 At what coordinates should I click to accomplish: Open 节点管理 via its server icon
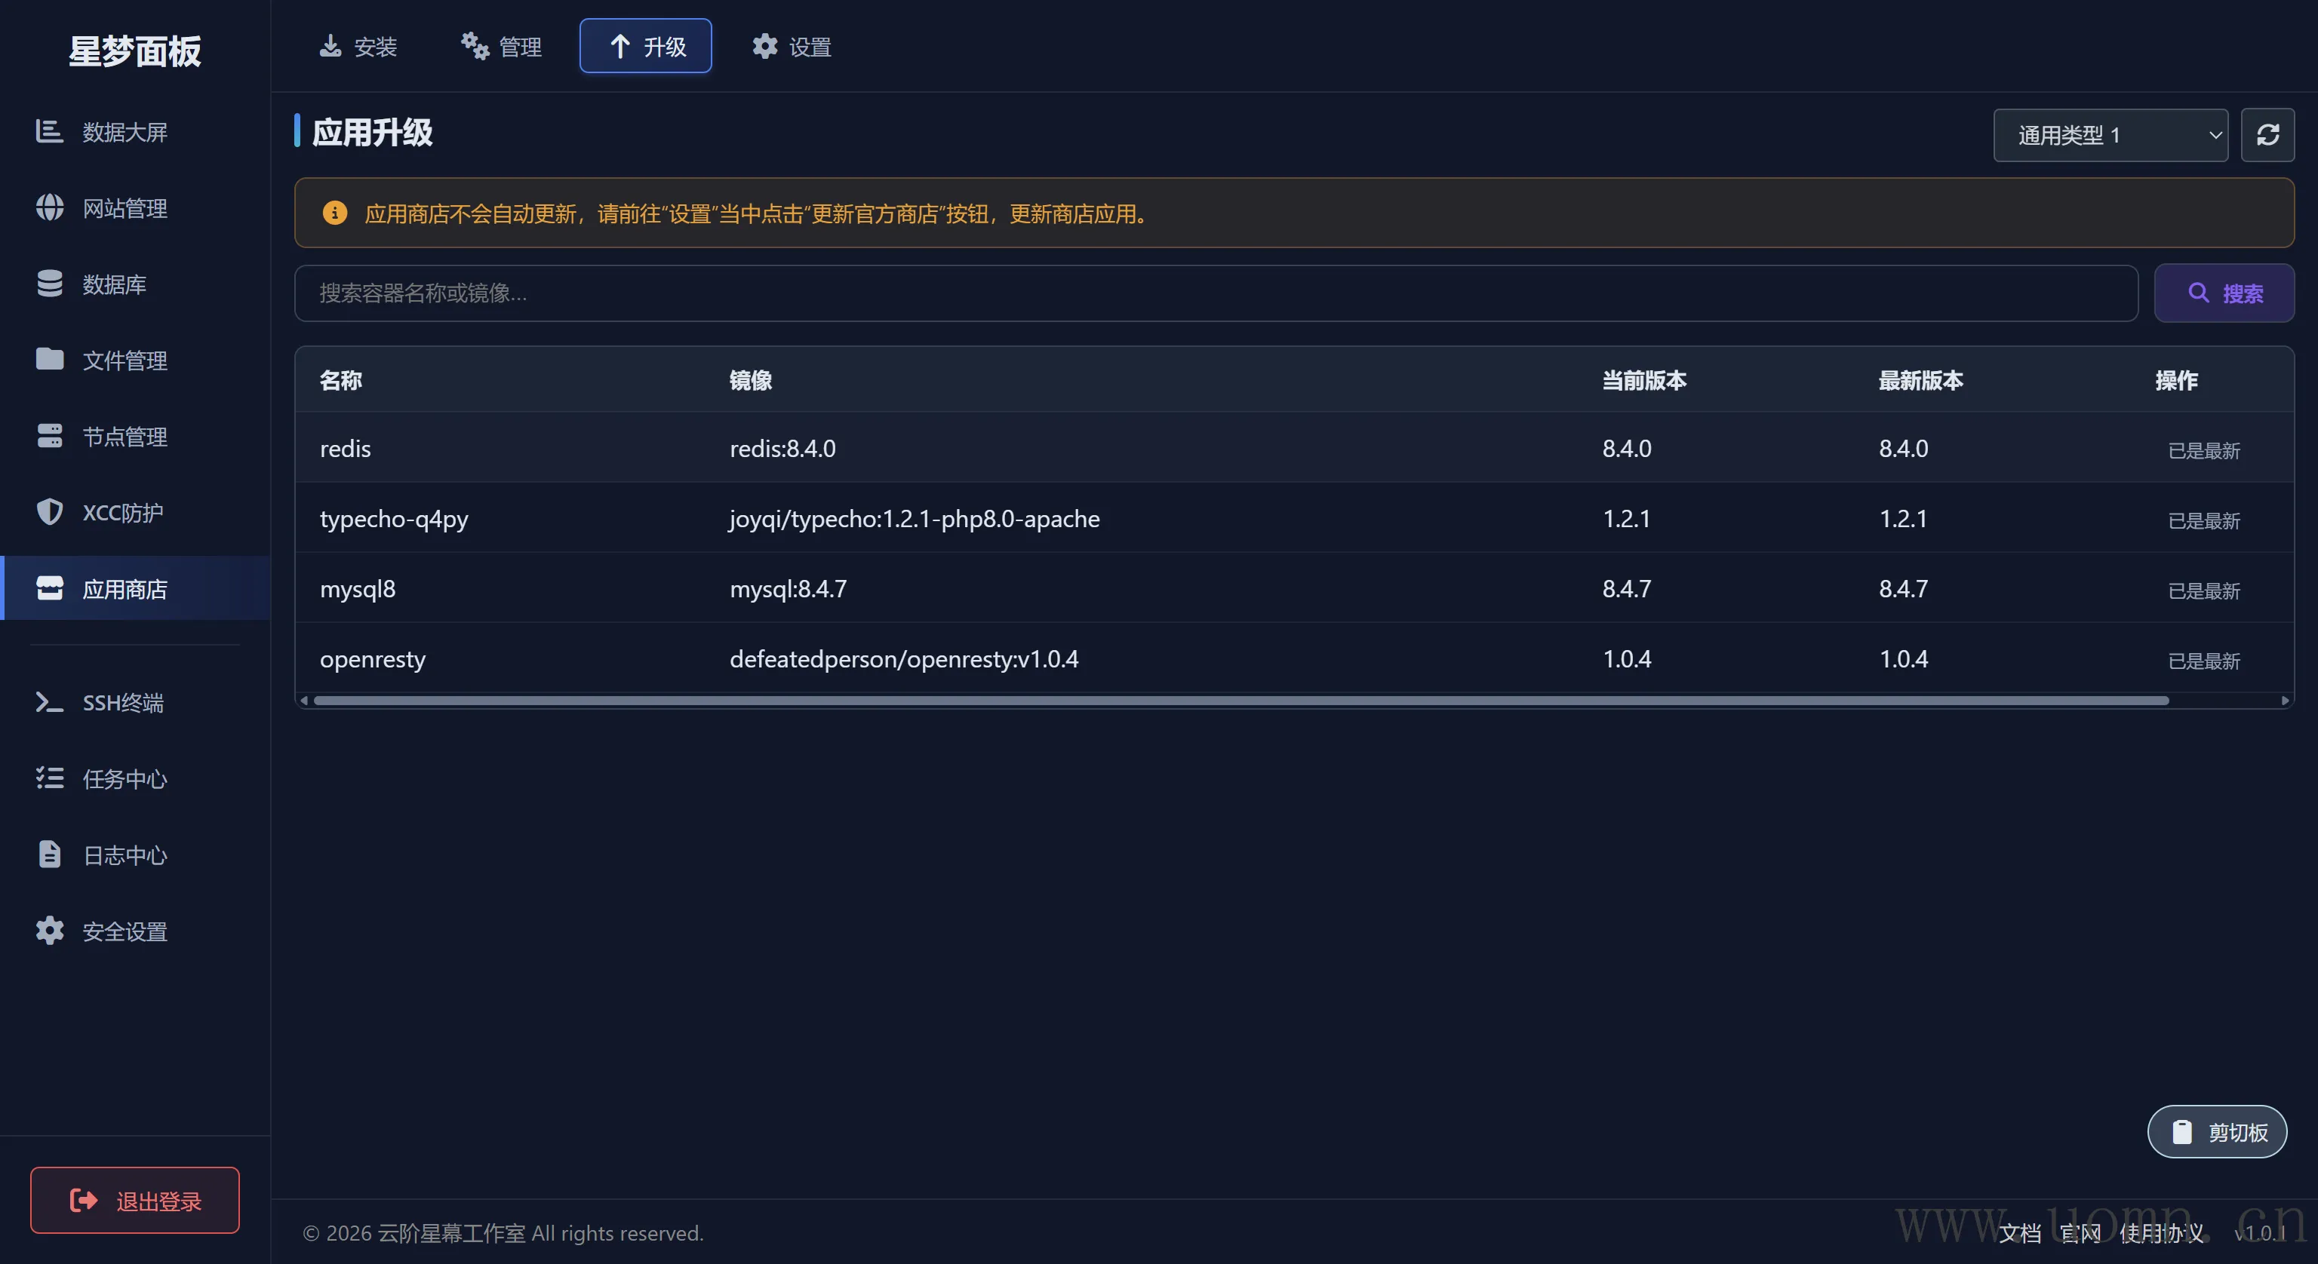(x=50, y=435)
